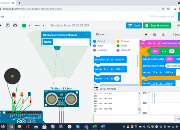This screenshot has width=180, height=130.
Task: Open LOW dropdown in set pin 12 block
Action: tap(169, 84)
